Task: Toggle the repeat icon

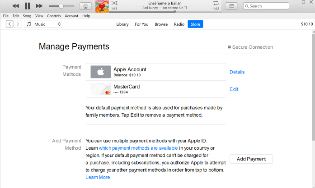Action: pyautogui.click(x=216, y=3)
